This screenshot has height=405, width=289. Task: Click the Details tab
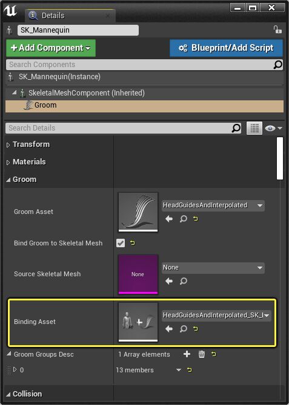(70, 16)
